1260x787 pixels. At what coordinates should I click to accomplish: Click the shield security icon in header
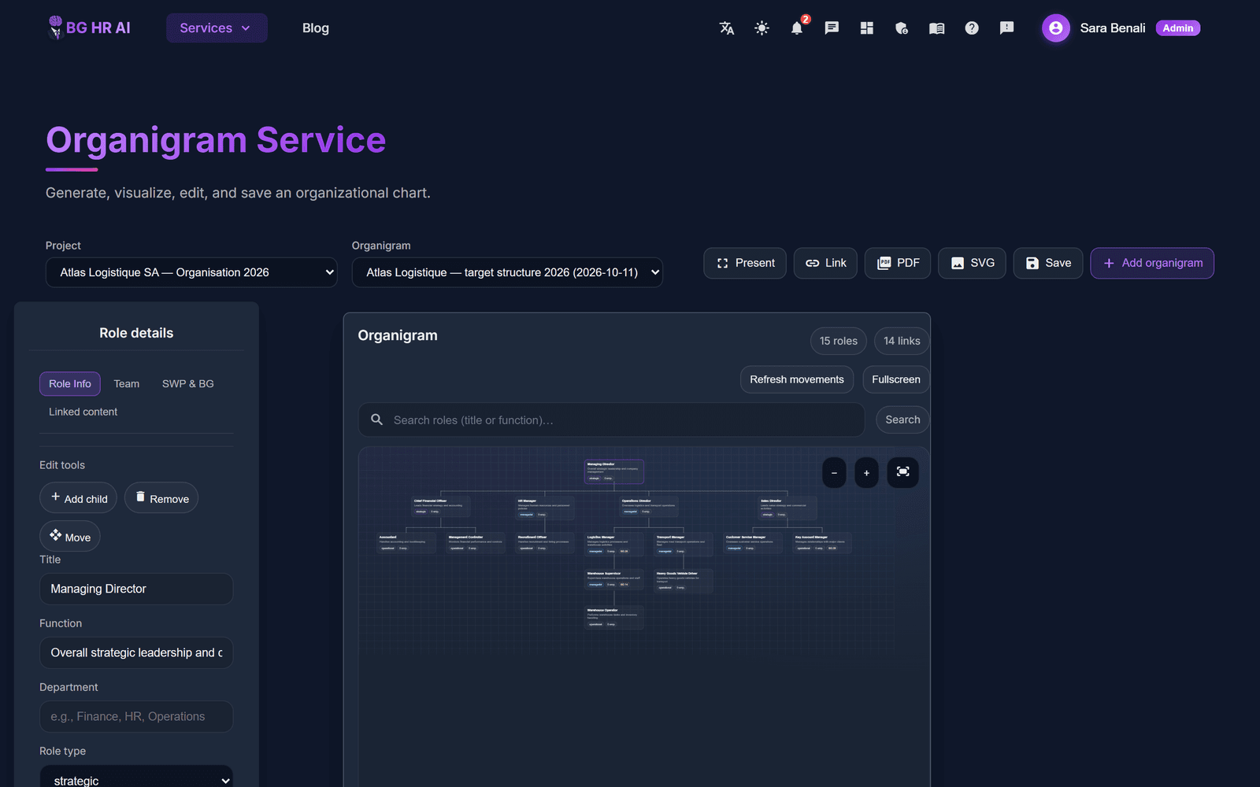[902, 28]
